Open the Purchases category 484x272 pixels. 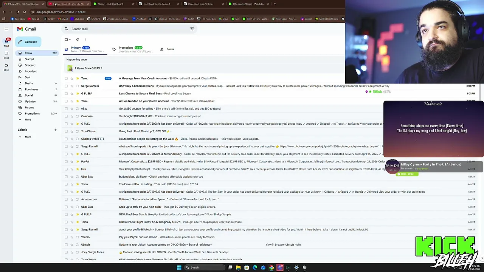(x=36, y=90)
